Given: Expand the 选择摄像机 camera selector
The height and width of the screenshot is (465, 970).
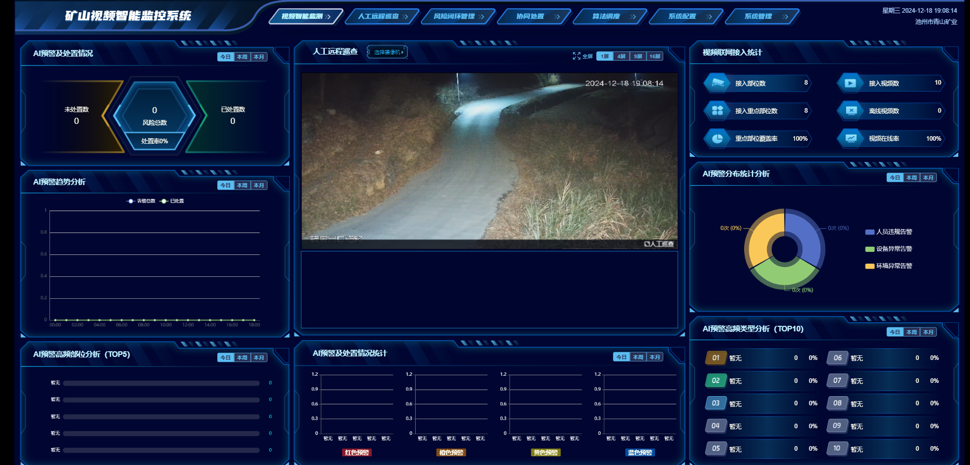Looking at the screenshot, I should point(388,52).
